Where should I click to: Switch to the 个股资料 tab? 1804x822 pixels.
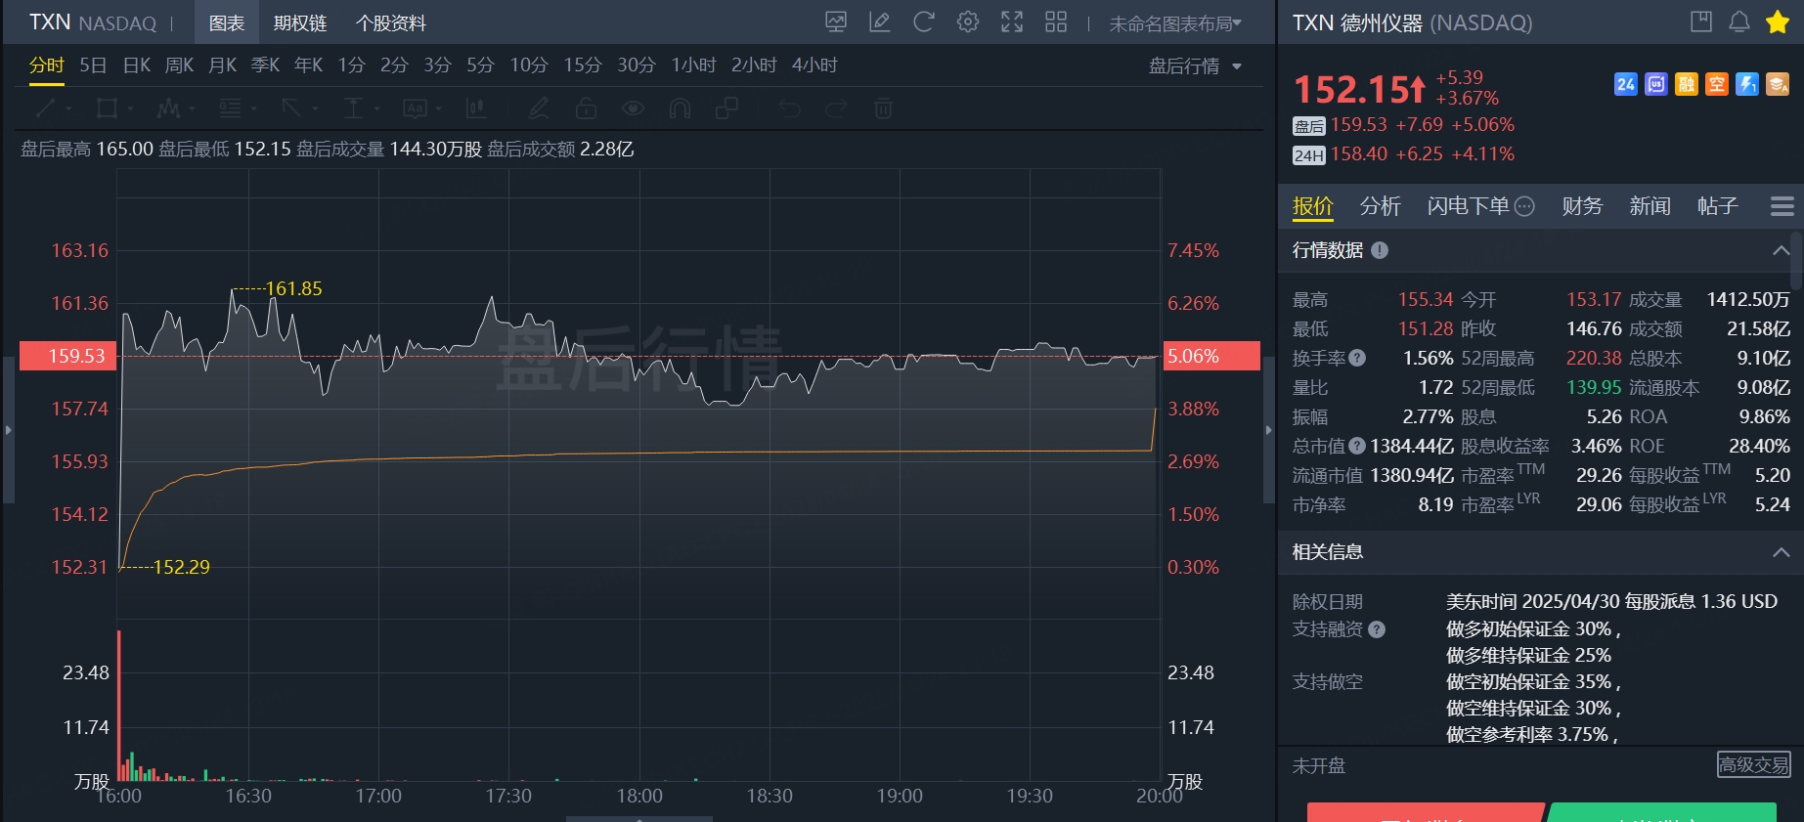(391, 23)
